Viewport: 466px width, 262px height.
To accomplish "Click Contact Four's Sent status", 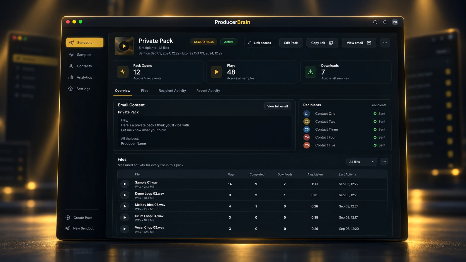I will tap(379, 137).
